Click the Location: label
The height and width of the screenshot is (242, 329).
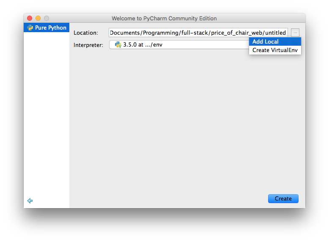(x=86, y=33)
